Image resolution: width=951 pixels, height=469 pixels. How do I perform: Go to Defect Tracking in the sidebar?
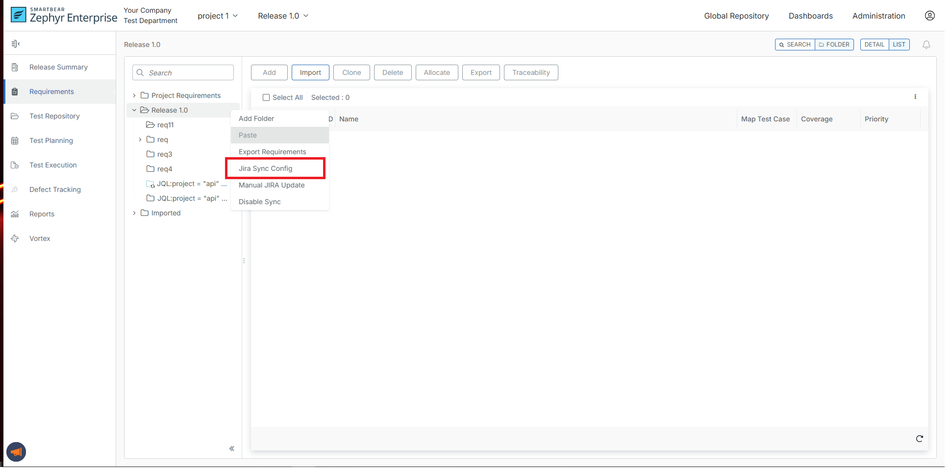[x=55, y=189]
